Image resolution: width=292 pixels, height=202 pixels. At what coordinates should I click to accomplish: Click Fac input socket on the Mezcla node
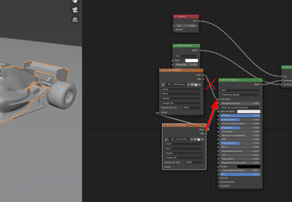(281, 76)
